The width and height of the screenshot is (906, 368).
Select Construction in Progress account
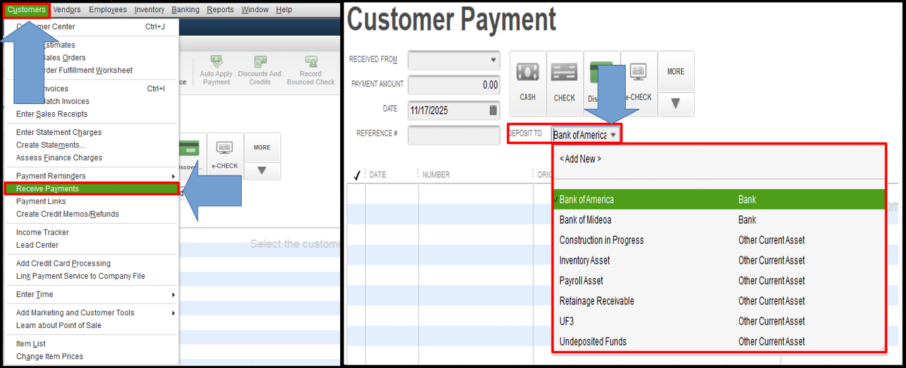719,240
